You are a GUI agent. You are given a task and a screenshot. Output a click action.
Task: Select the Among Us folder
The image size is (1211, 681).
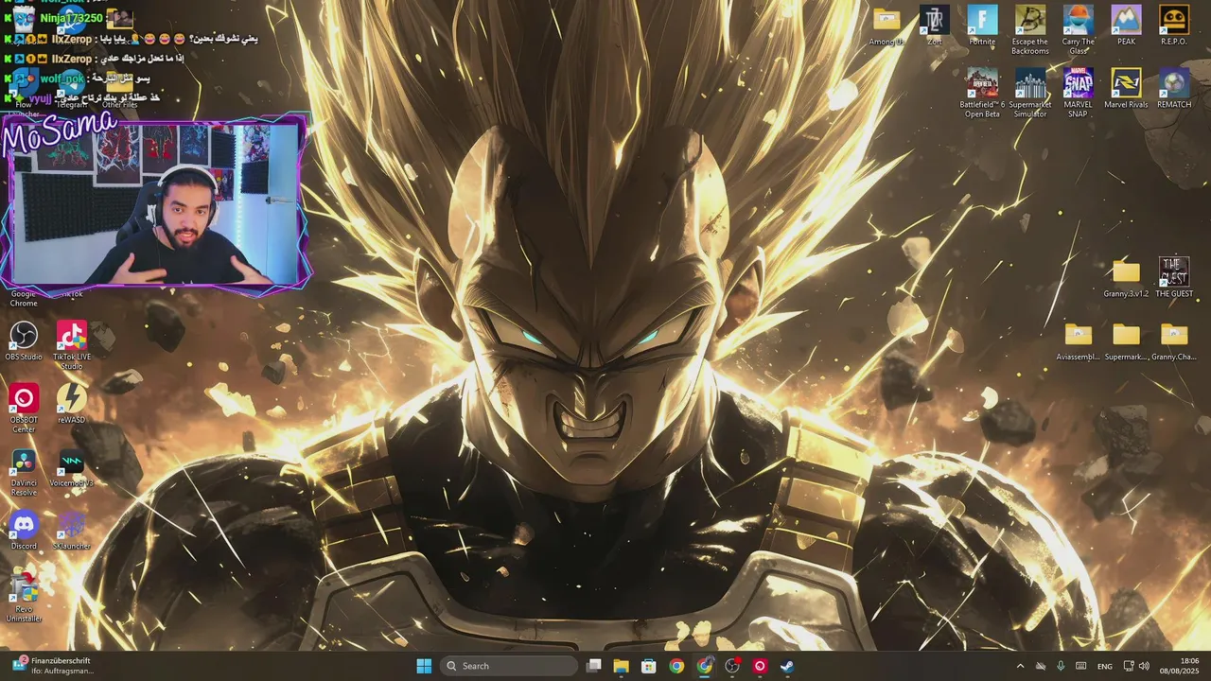point(886,26)
